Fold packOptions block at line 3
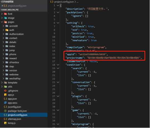This screenshot has height=128, width=150. (x=58, y=13)
